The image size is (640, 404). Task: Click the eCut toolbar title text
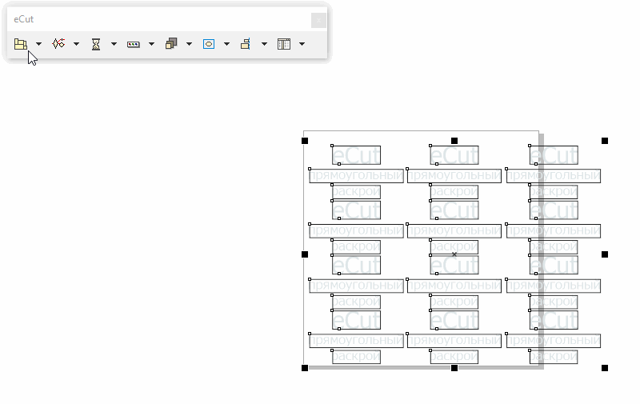[24, 19]
